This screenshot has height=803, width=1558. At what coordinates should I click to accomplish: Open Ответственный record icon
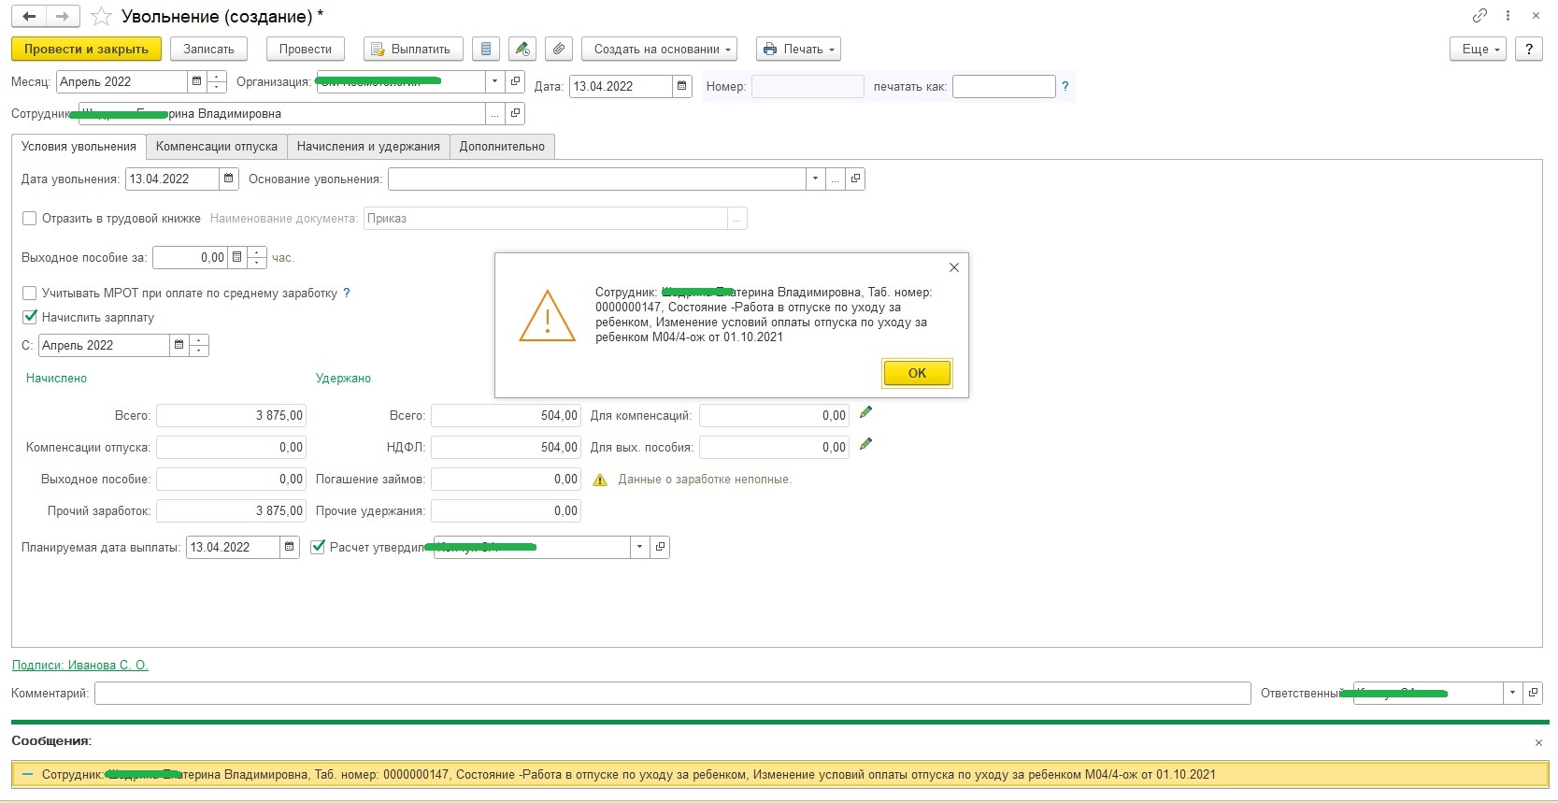pyautogui.click(x=1533, y=693)
